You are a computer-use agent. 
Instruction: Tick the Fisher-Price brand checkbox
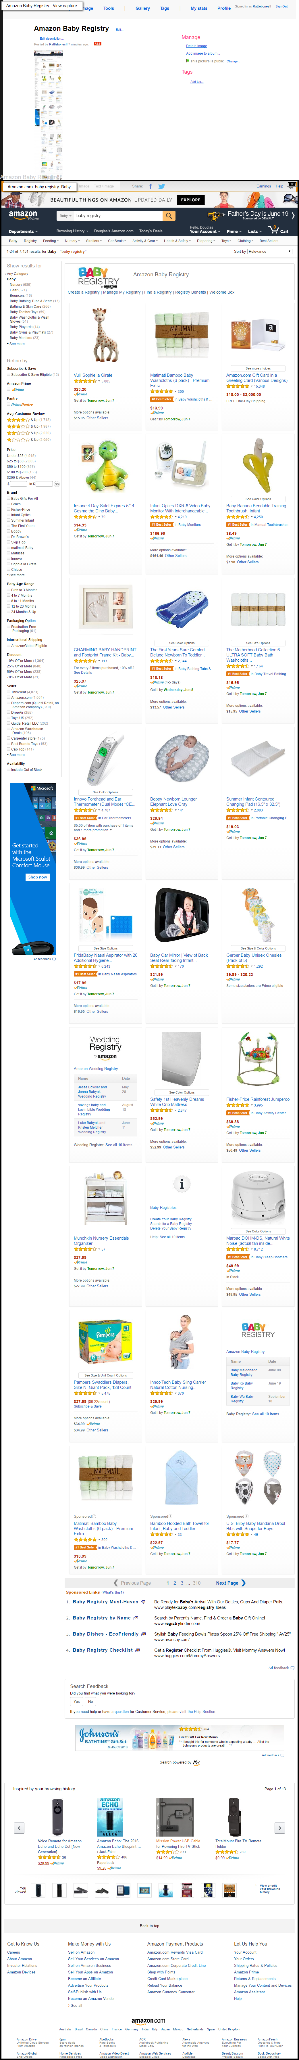[9, 510]
